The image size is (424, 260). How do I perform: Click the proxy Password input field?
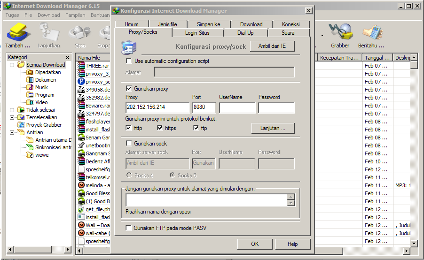click(276, 107)
